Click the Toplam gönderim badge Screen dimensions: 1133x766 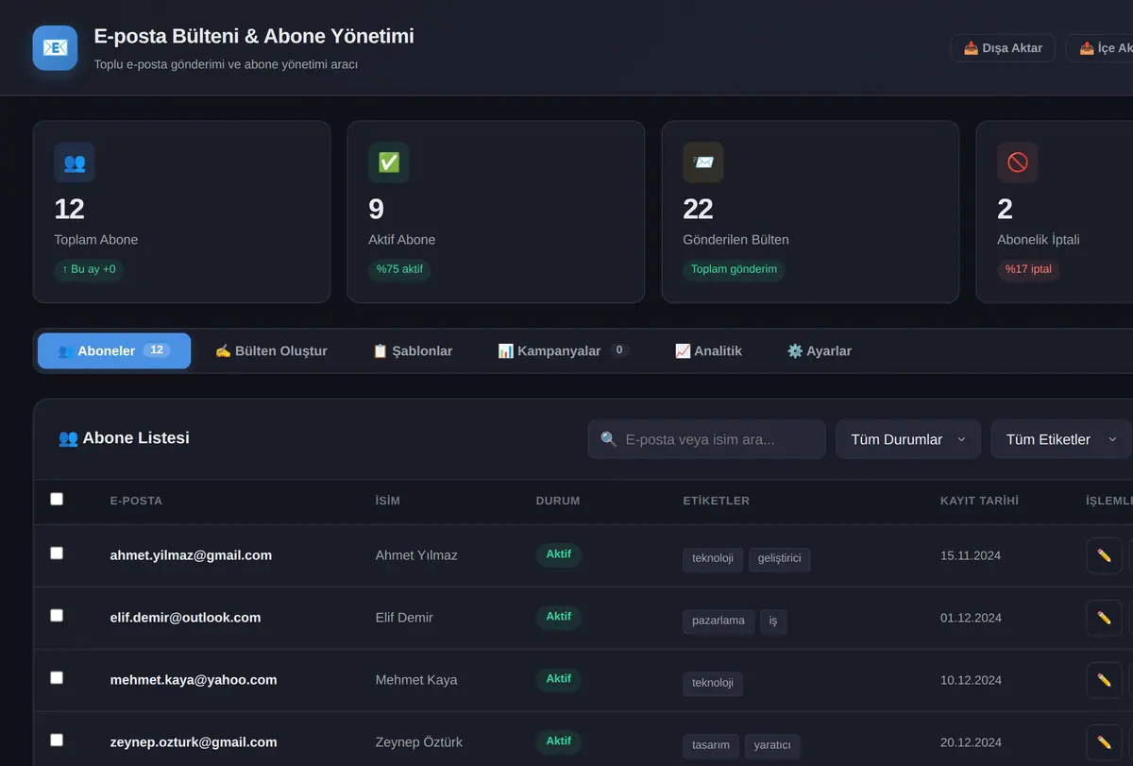click(734, 269)
